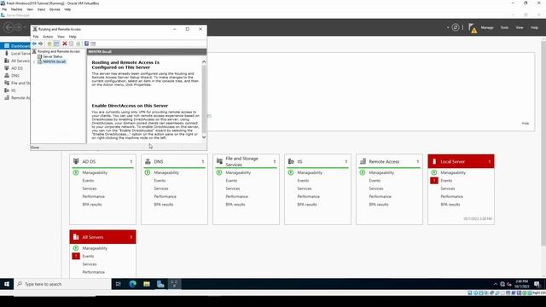Select the local server node in console tree
This screenshot has height=307, width=546.
coord(54,61)
